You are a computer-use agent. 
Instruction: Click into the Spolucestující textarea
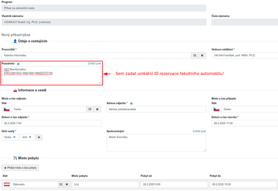(156, 143)
